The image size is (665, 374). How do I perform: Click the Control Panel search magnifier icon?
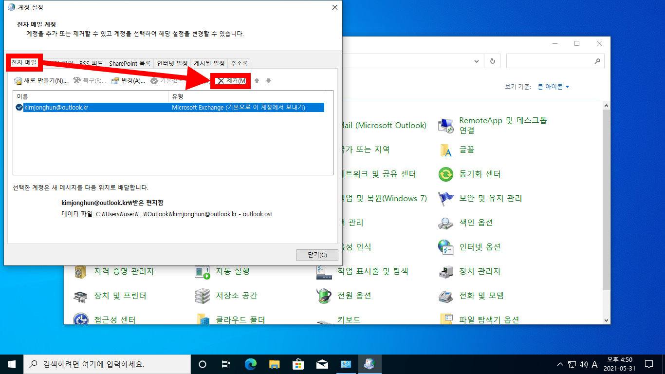[x=597, y=61]
